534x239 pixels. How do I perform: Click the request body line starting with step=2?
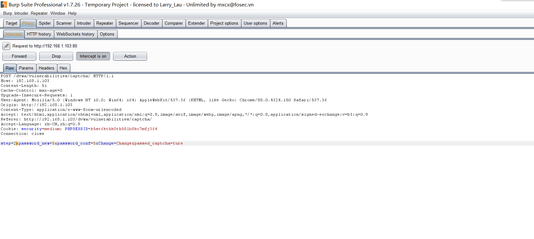point(92,144)
